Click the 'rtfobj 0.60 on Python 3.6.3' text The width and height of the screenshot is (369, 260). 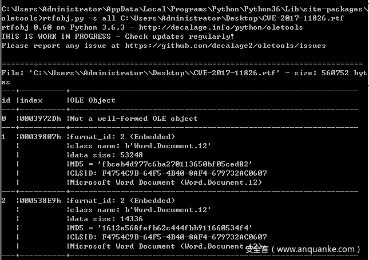(63, 27)
